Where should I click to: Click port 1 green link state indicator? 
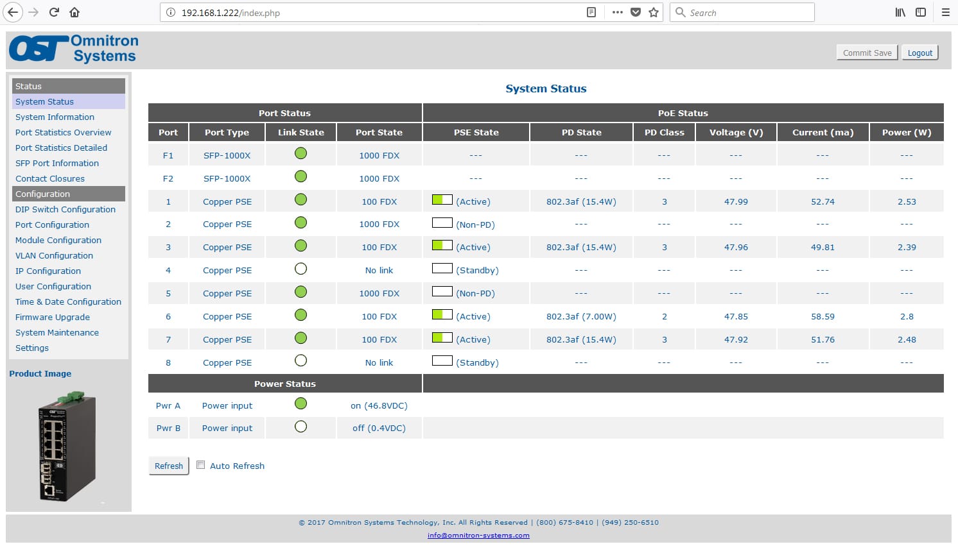click(300, 199)
